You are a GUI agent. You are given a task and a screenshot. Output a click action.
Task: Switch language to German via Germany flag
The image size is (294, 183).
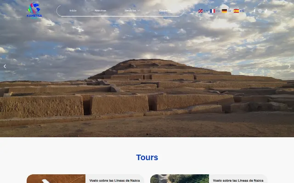[224, 11]
